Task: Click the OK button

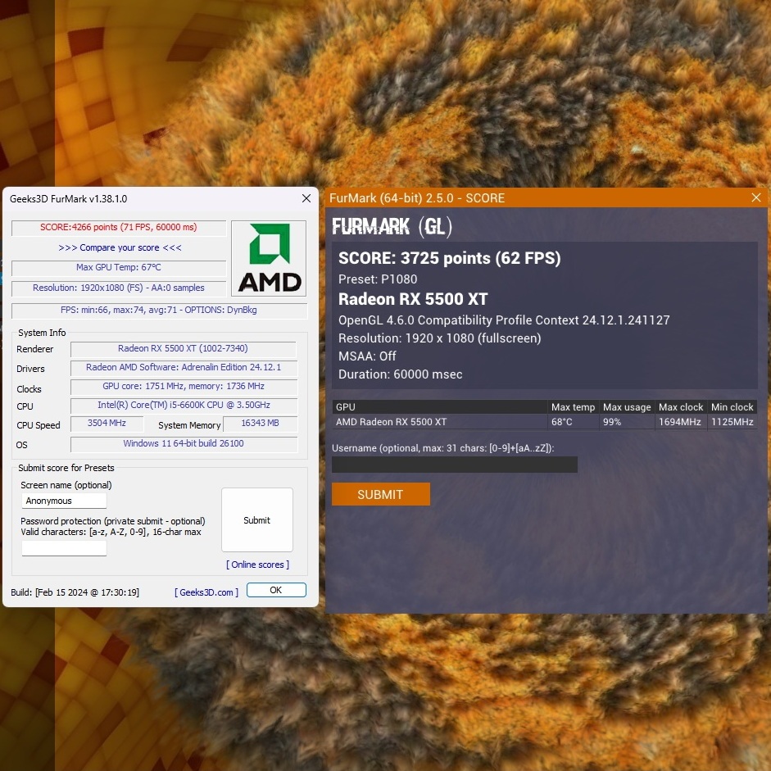Action: (276, 590)
